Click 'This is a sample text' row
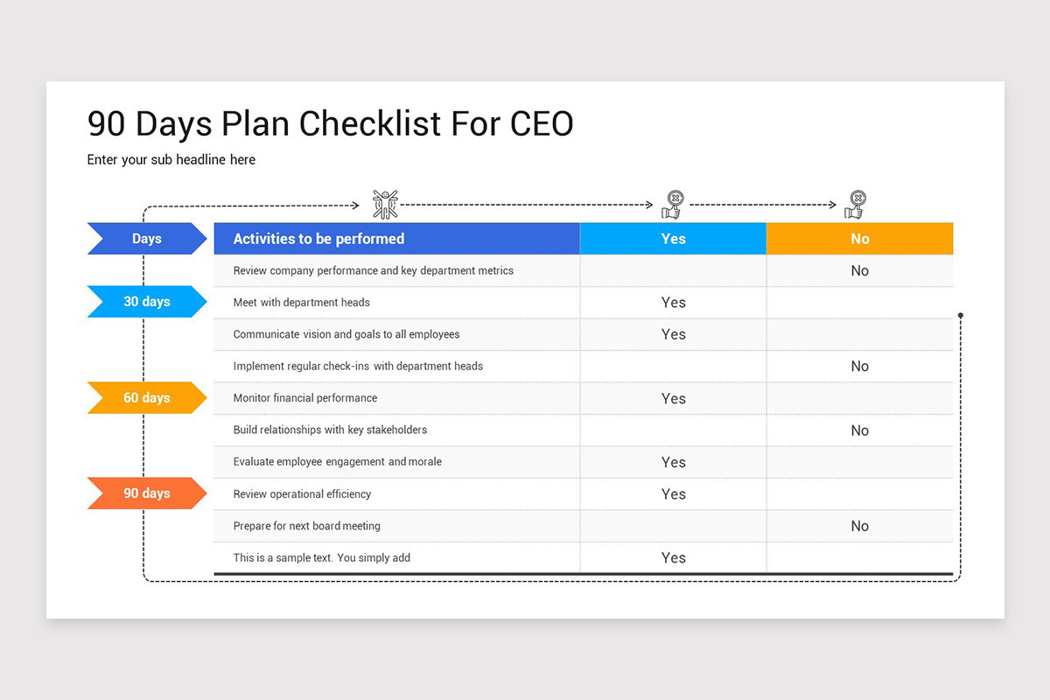This screenshot has height=700, width=1050. coord(321,558)
